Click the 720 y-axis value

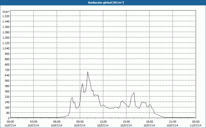(x=7, y=70)
